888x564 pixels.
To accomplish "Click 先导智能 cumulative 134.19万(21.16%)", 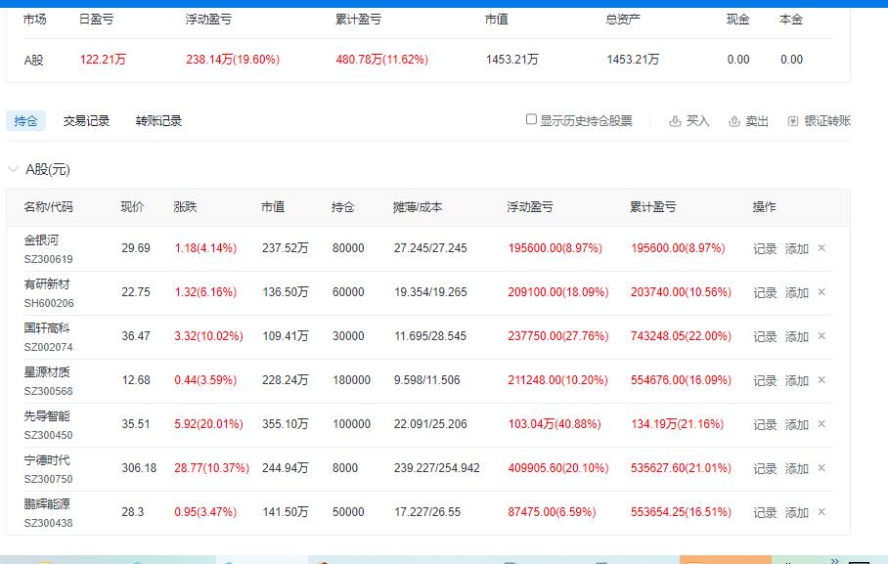I will click(x=678, y=424).
